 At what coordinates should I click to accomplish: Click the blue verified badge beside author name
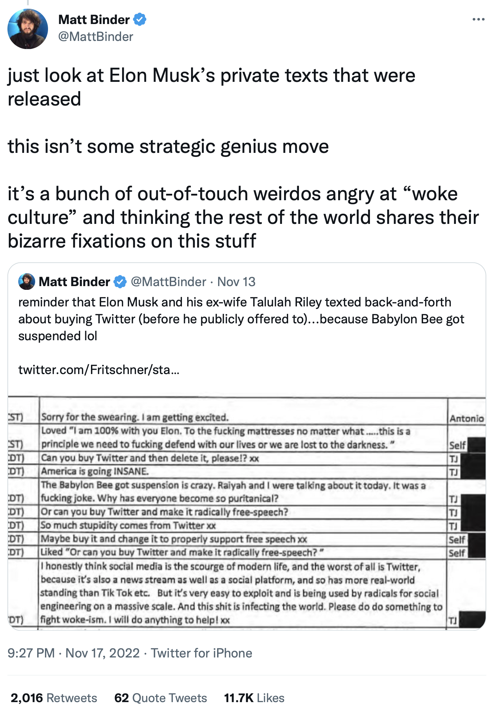pyautogui.click(x=140, y=20)
